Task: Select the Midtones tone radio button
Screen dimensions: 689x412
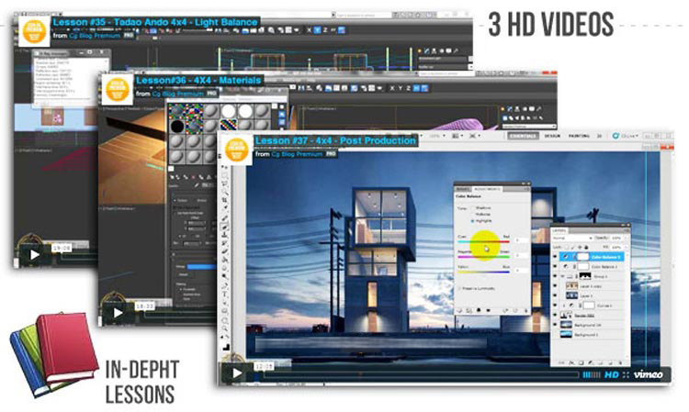Action: (473, 214)
